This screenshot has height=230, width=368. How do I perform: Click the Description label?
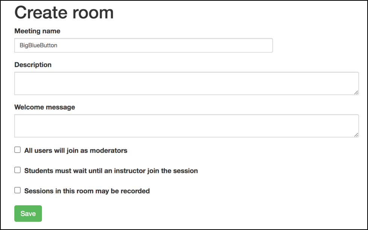tap(33, 65)
